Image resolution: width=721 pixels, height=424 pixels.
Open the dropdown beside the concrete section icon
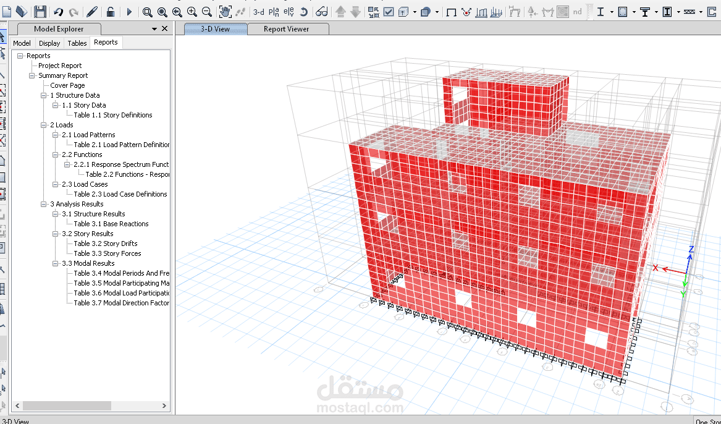pyautogui.click(x=634, y=12)
